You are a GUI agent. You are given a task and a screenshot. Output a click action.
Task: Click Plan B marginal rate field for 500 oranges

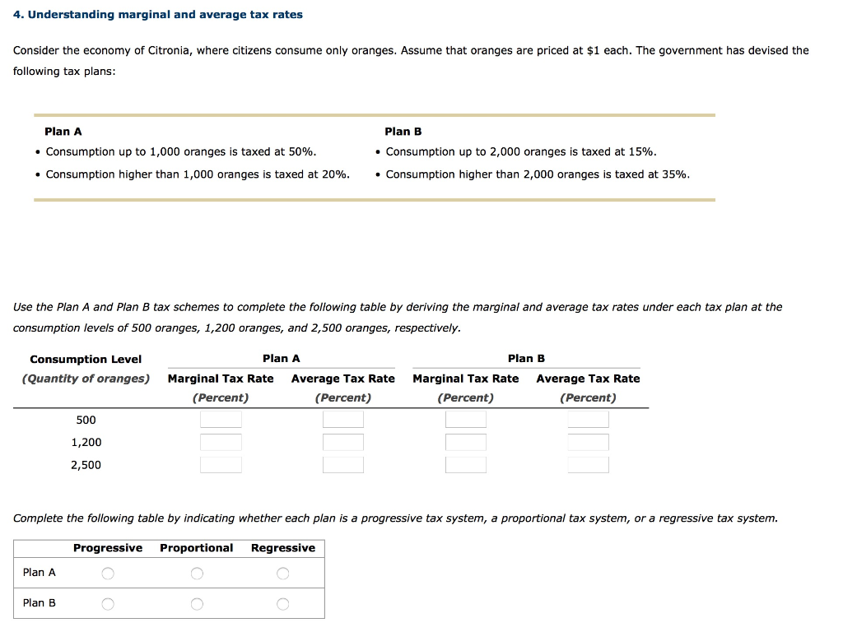[466, 420]
